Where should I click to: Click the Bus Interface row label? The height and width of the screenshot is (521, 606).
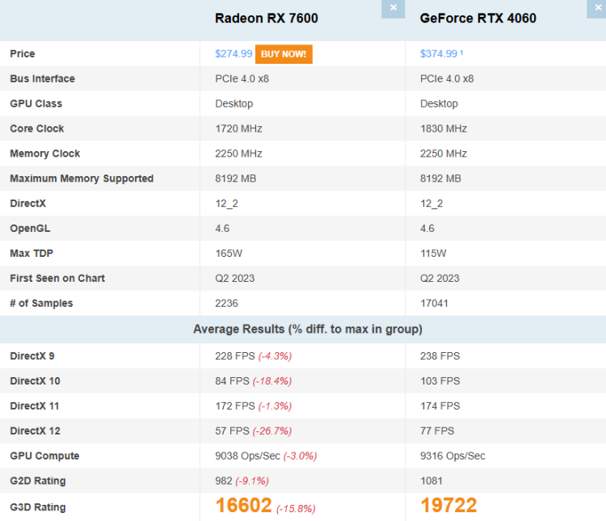43,78
